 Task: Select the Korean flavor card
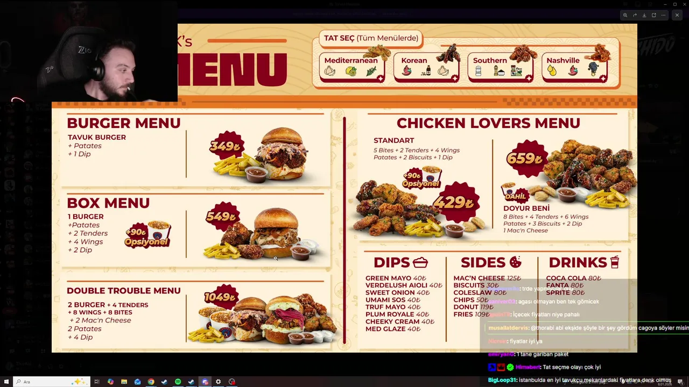(425, 67)
